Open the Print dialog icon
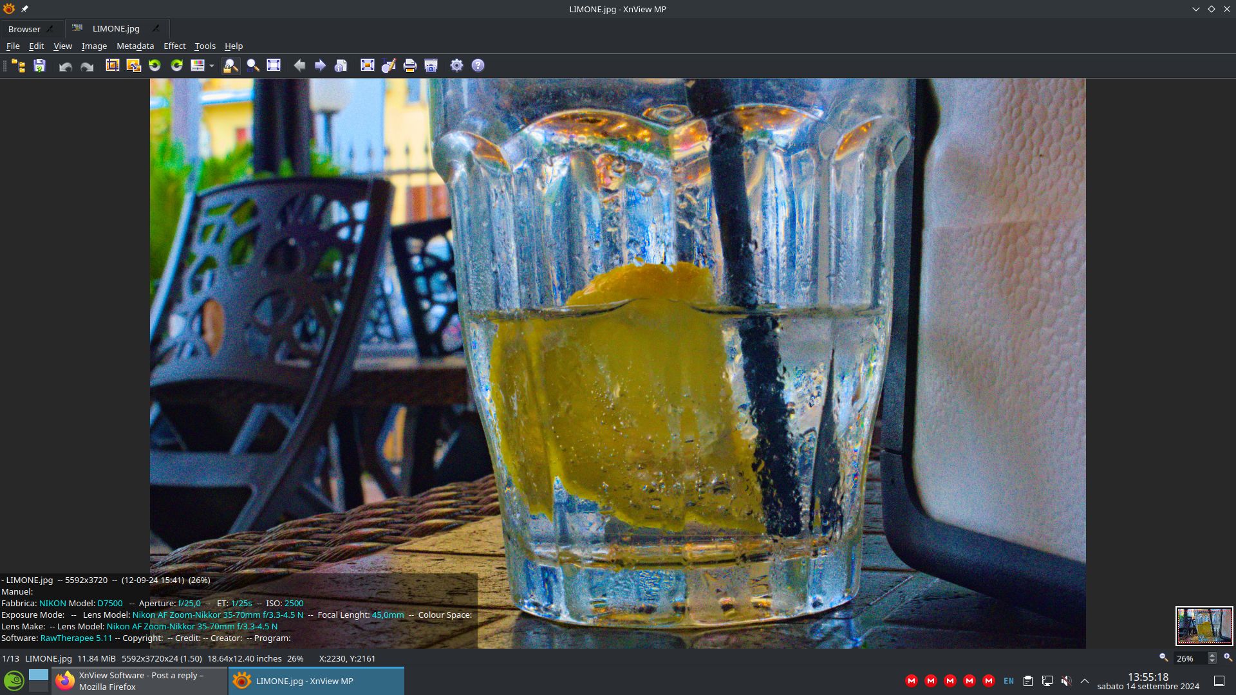The image size is (1236, 695). tap(409, 66)
